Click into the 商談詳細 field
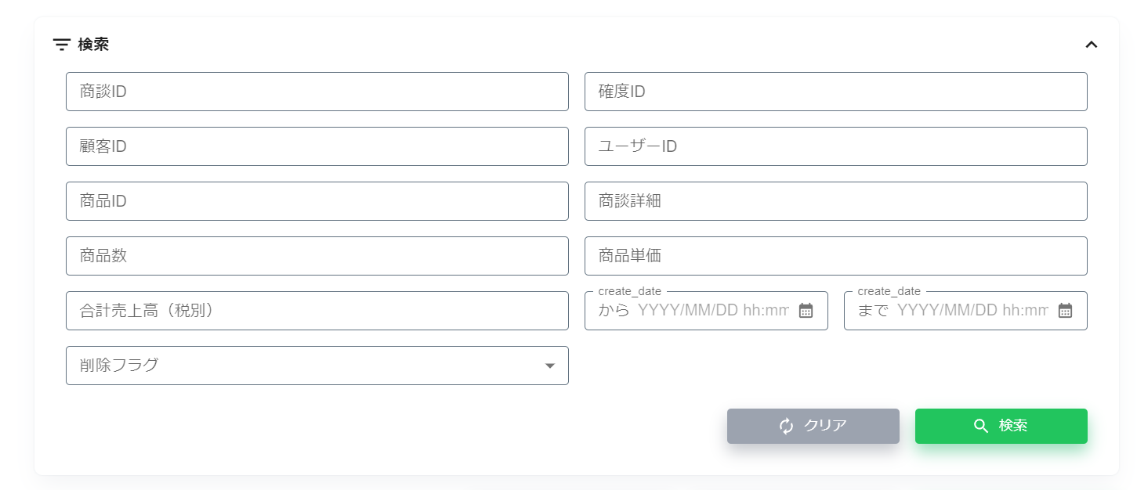 pyautogui.click(x=836, y=201)
